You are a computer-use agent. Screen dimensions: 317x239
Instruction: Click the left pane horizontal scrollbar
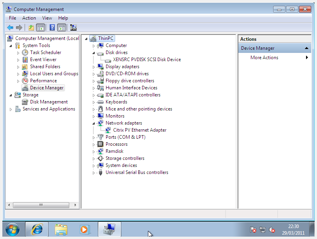(41, 205)
